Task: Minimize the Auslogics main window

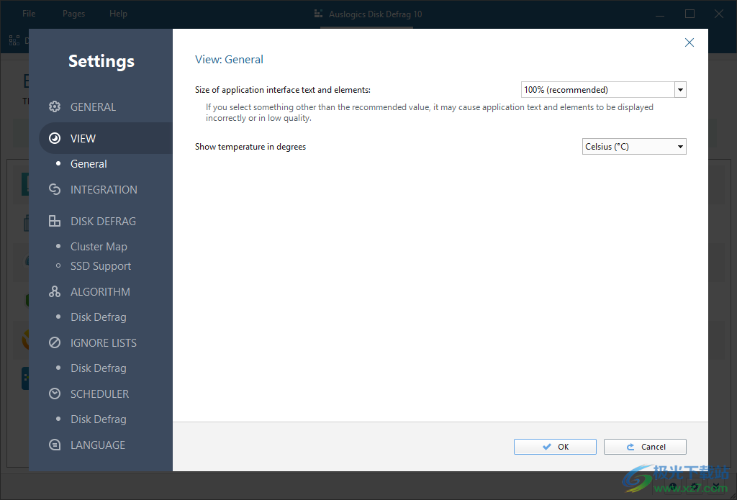Action: point(660,14)
